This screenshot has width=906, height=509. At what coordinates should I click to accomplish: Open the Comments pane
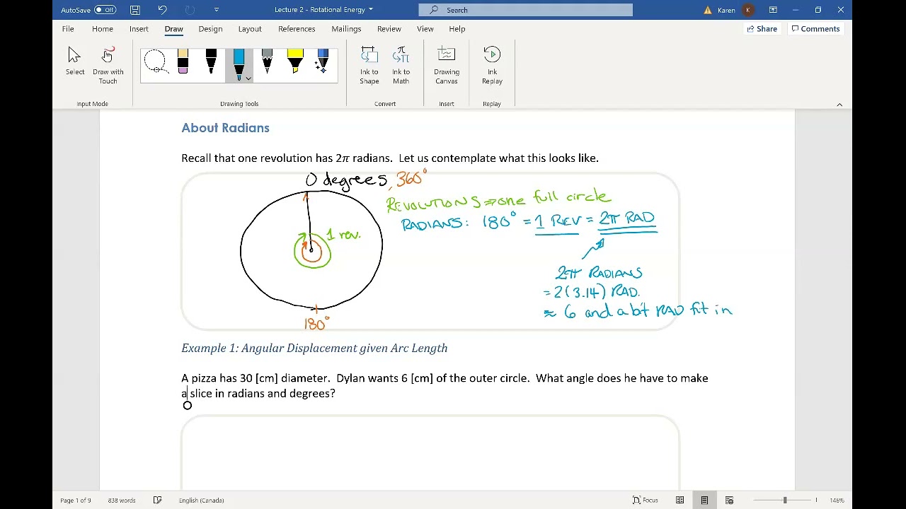point(815,29)
